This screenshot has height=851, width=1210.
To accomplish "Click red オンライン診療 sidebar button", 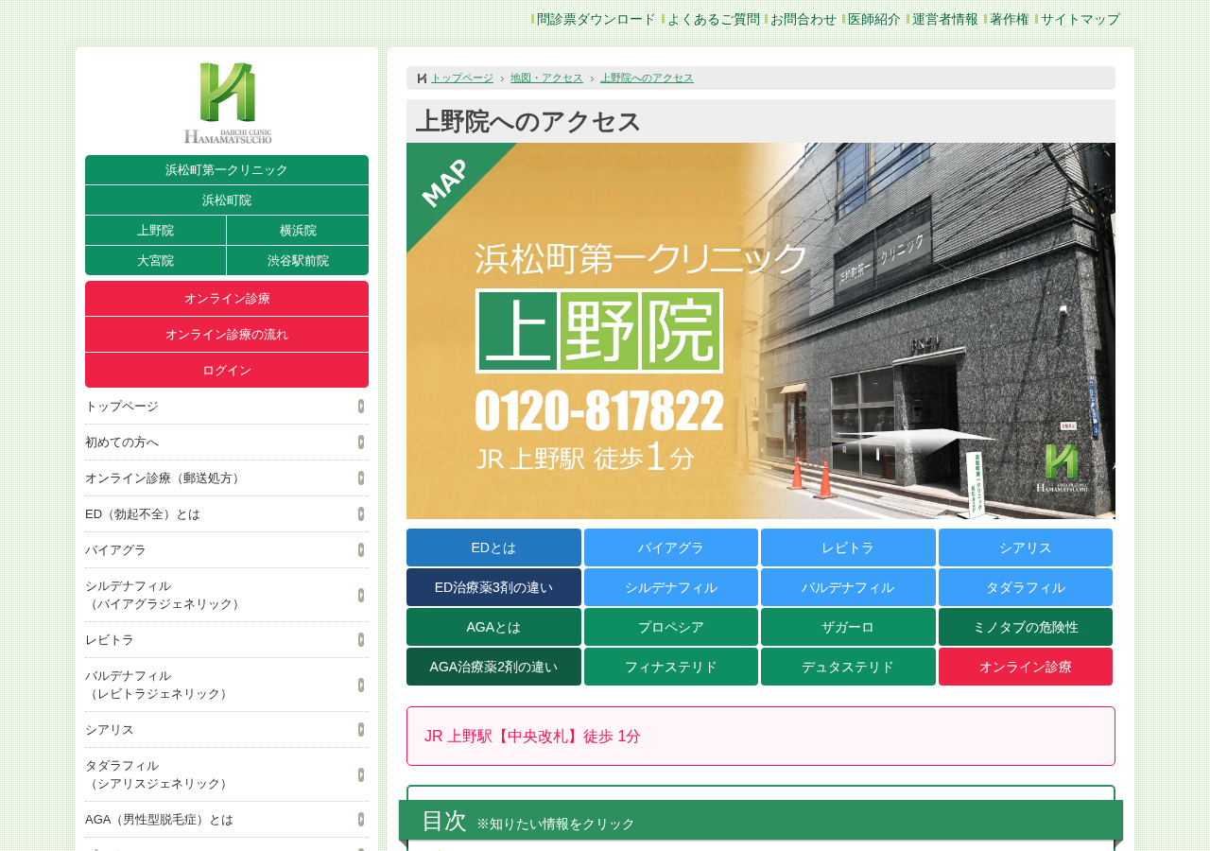I will 227,299.
